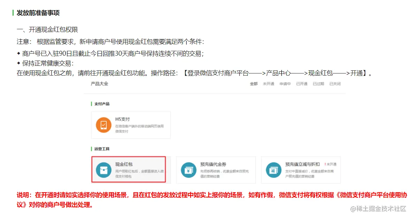Viewport: 413px width, 219px height.
Task: Click the 发放前准备事项 heading
Action: 38,13
